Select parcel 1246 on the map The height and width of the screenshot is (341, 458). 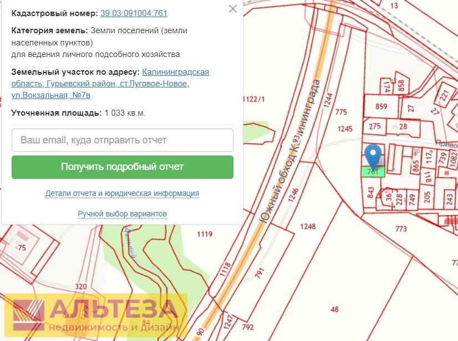[293, 195]
